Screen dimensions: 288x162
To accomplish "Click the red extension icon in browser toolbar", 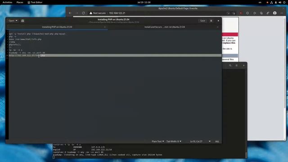I will pos(240,13).
